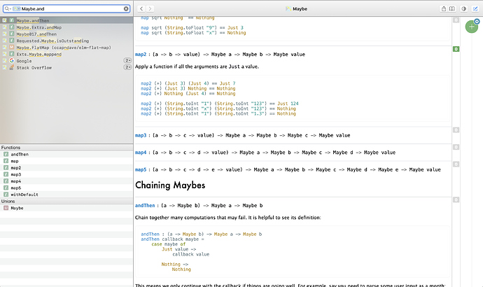Open the annotation counter beside map5
The image size is (483, 287).
point(456,164)
